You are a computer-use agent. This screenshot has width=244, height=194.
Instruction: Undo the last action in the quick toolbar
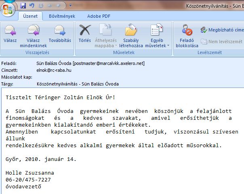pos(32,6)
